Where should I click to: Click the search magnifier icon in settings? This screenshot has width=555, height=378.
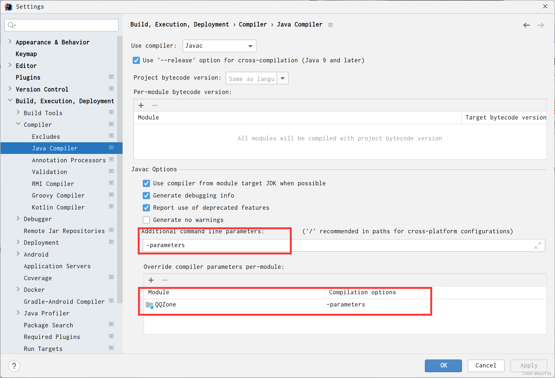tap(11, 25)
